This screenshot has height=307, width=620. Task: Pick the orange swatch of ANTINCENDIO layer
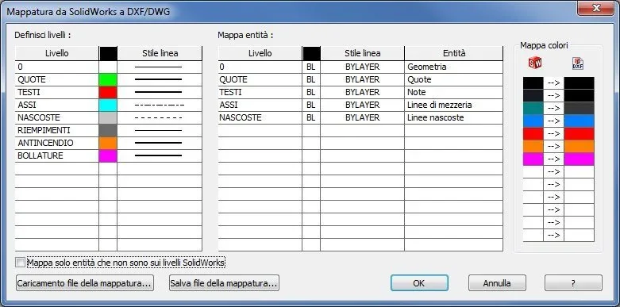click(x=108, y=143)
